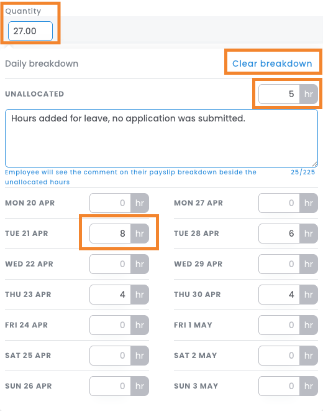
Task: Select the Mon 20 Apr hours field
Action: tap(110, 203)
